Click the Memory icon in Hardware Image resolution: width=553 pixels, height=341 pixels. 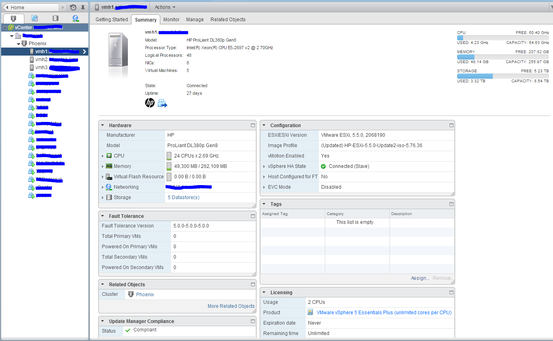[109, 166]
